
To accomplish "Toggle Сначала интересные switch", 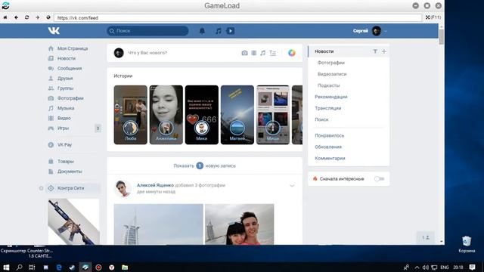I will click(x=379, y=179).
